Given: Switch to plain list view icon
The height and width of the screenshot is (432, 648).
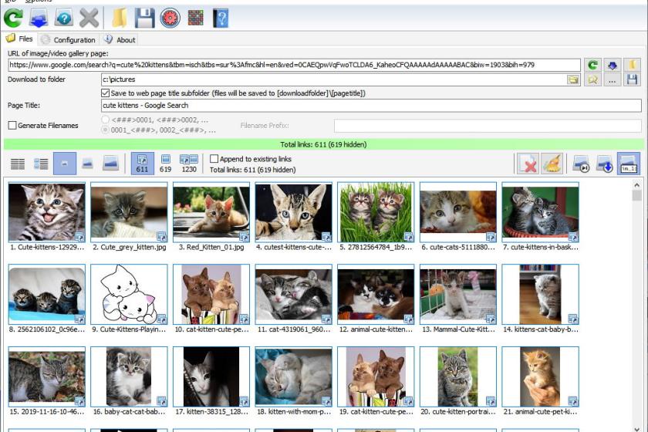Looking at the screenshot, I should [17, 164].
